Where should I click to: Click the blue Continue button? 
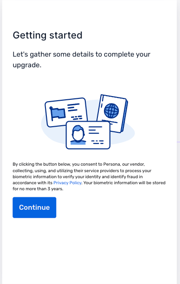[x=34, y=207]
